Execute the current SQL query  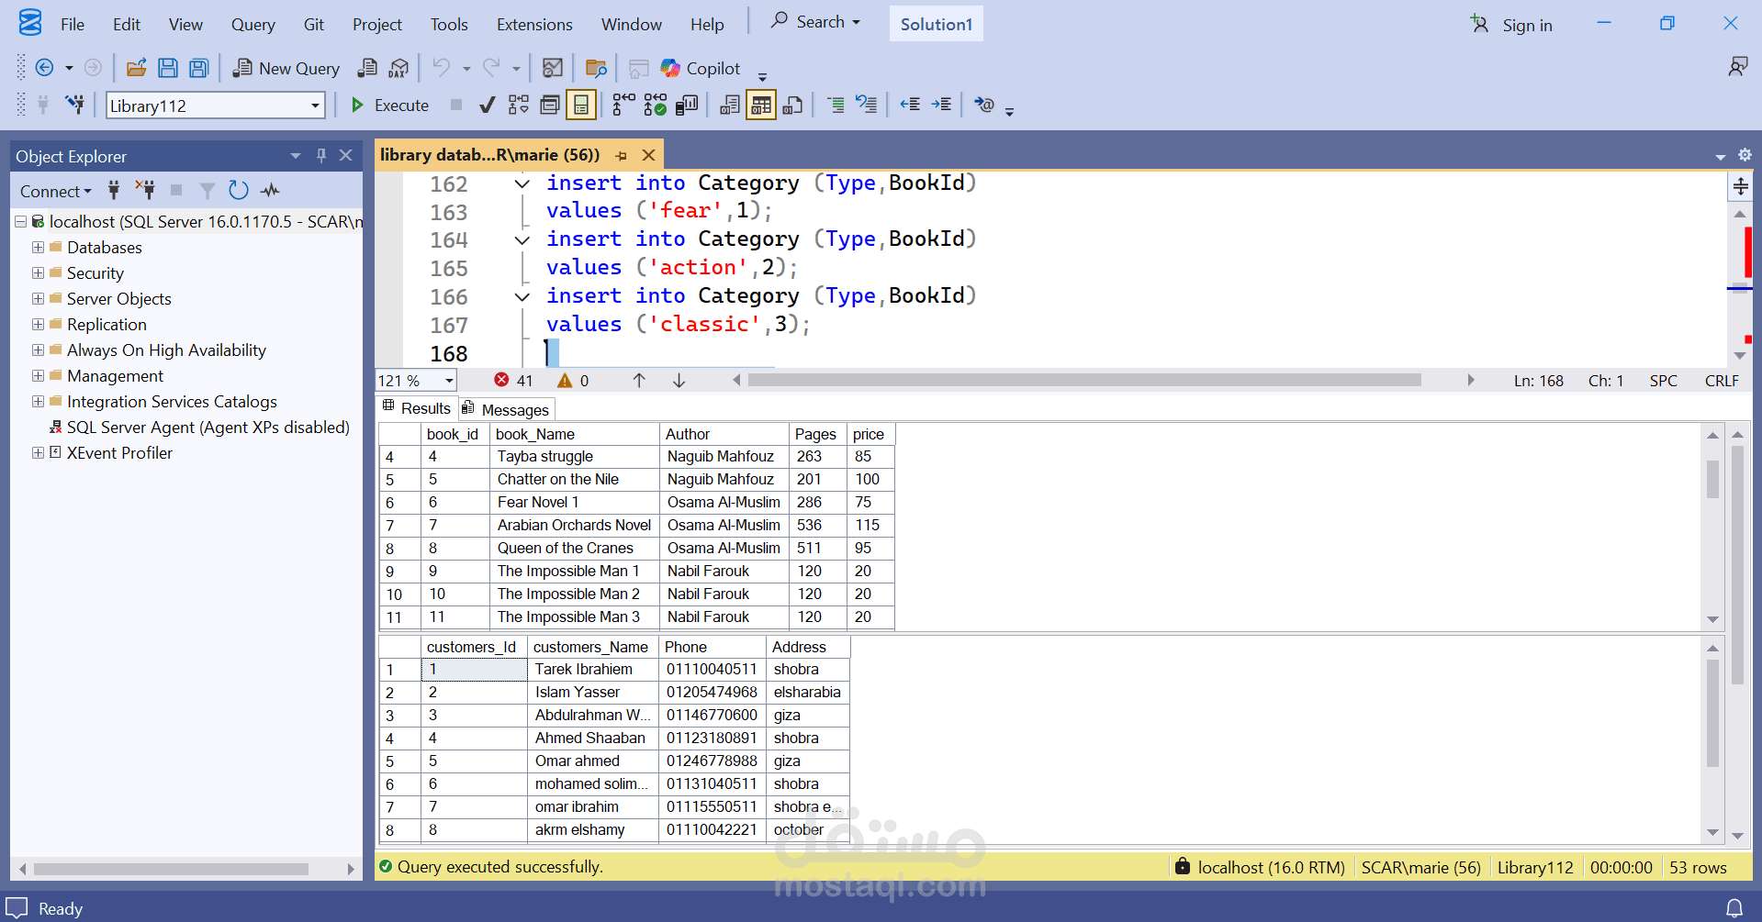tap(388, 105)
